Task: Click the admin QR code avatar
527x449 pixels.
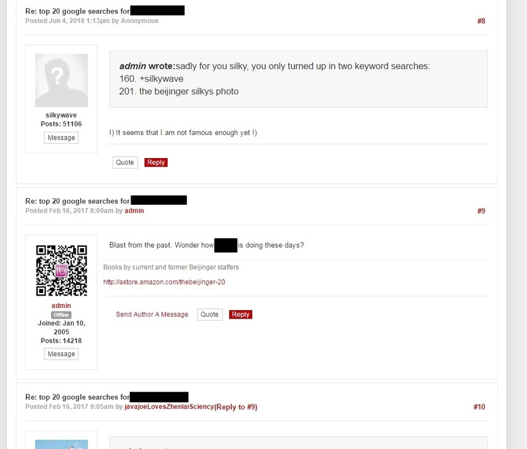Action: (61, 271)
